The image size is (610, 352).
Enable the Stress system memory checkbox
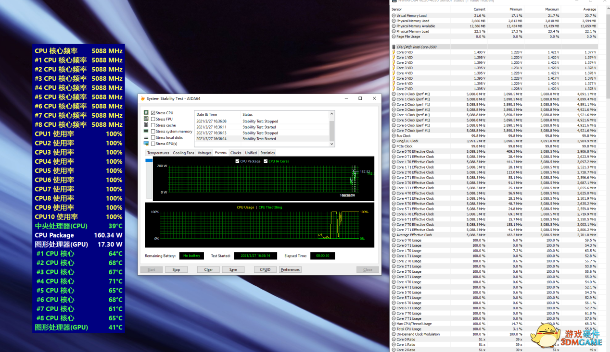point(153,131)
